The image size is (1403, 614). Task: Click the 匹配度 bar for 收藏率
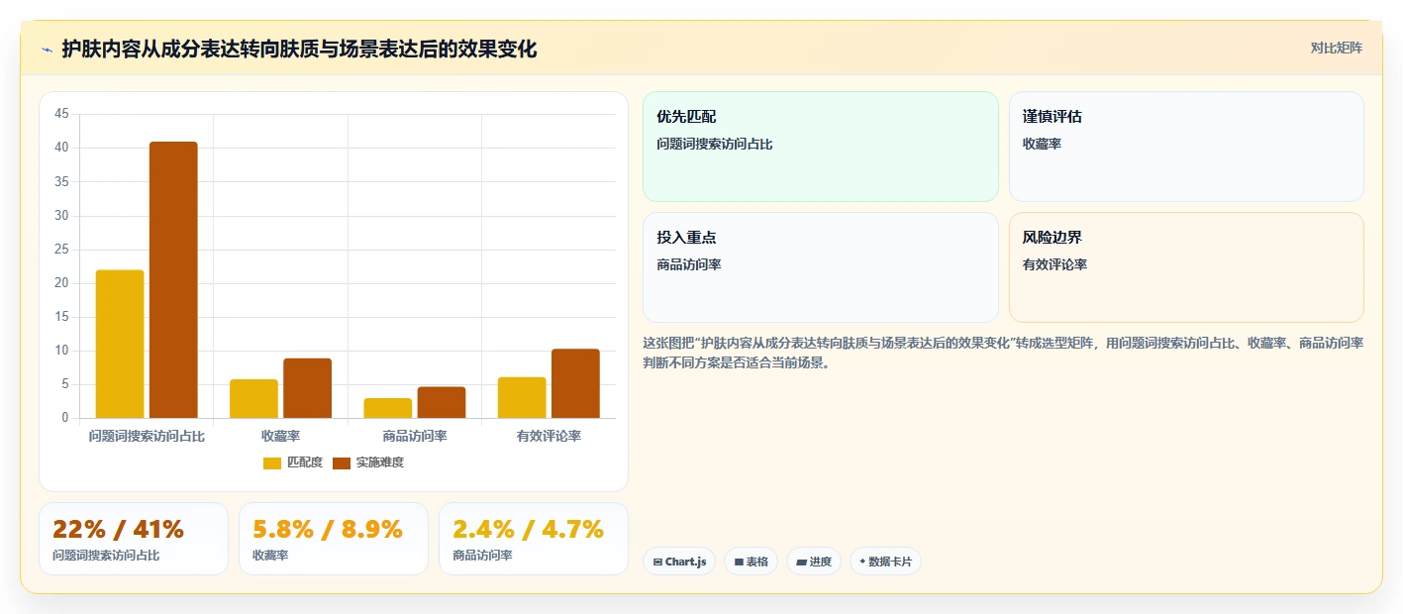tap(253, 398)
